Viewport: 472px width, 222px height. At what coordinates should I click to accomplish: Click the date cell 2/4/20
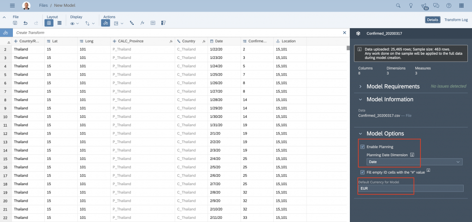pos(224,158)
